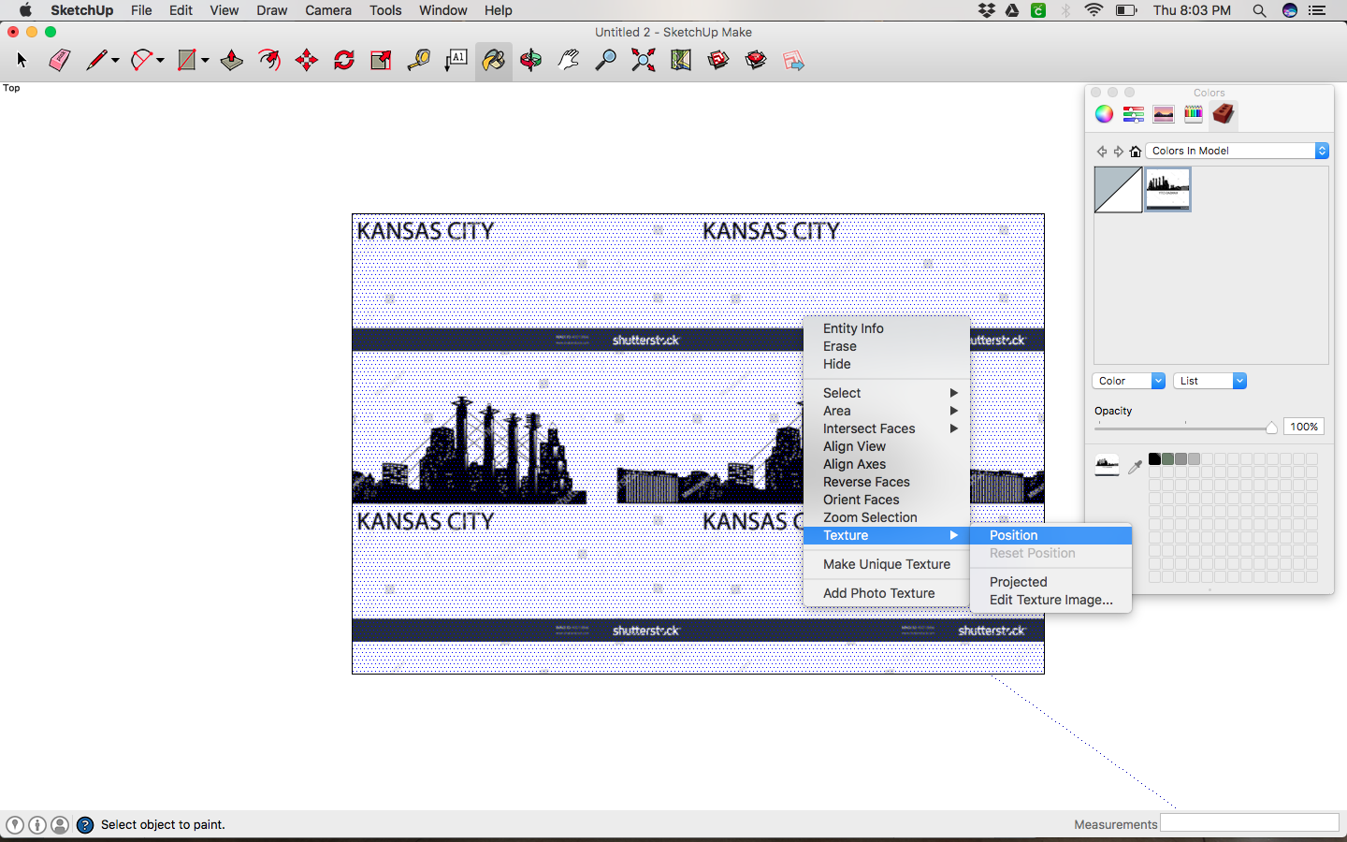Open the Shapes tool dropdown arrow
The height and width of the screenshot is (842, 1347).
point(205,61)
